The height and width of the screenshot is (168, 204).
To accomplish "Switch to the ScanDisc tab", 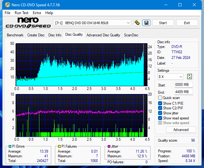I will coord(131,35).
